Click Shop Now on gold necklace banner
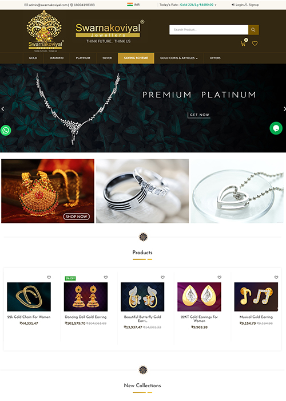The height and width of the screenshot is (401, 286). coord(76,217)
